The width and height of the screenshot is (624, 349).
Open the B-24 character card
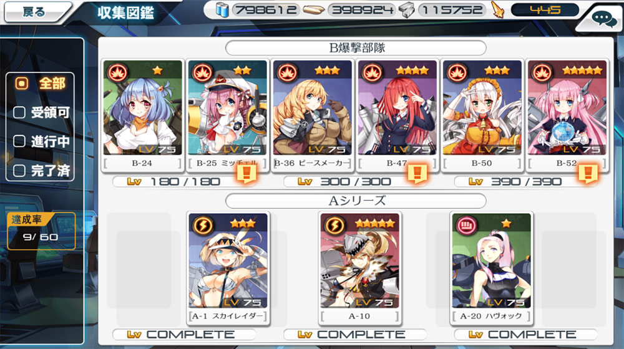(142, 115)
